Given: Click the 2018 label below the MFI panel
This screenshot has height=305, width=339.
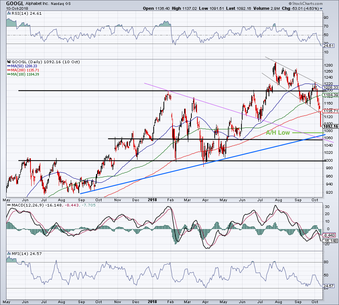Looking at the screenshot, I should (x=153, y=302).
